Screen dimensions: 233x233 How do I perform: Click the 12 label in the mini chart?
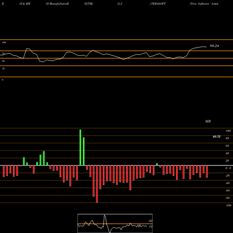(150, 226)
